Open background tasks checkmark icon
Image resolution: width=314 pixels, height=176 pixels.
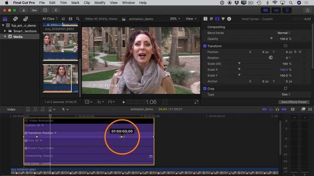(x=45, y=10)
